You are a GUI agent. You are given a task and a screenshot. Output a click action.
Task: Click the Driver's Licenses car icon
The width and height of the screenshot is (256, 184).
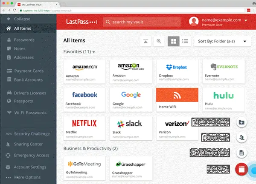9,93
